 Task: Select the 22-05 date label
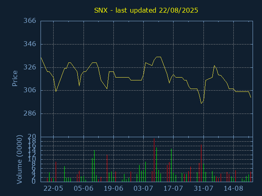[53, 189]
